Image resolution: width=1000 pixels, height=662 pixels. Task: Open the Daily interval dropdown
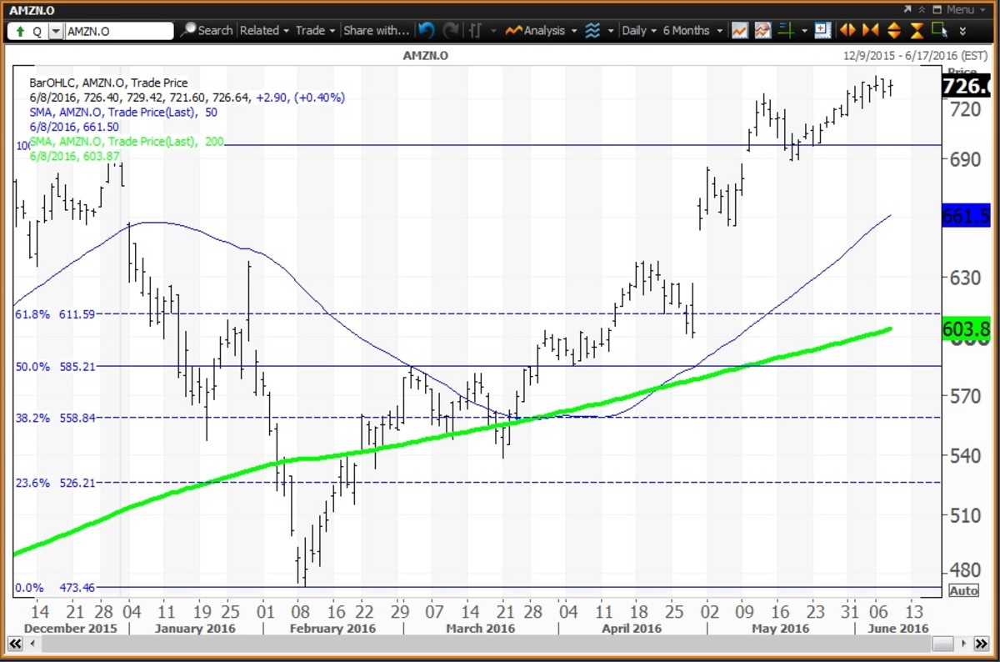tap(639, 31)
